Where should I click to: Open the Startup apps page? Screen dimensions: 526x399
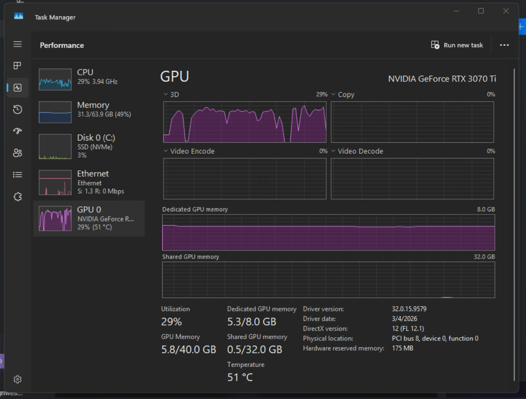pos(18,131)
